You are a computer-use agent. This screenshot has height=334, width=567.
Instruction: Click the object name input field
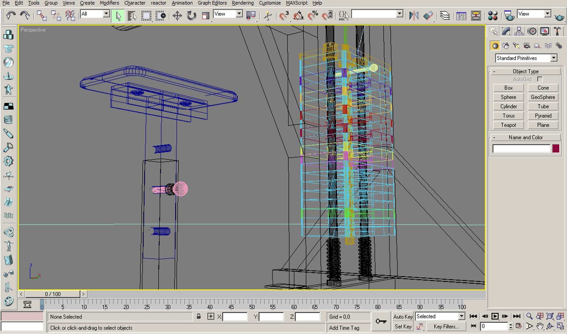click(x=521, y=149)
